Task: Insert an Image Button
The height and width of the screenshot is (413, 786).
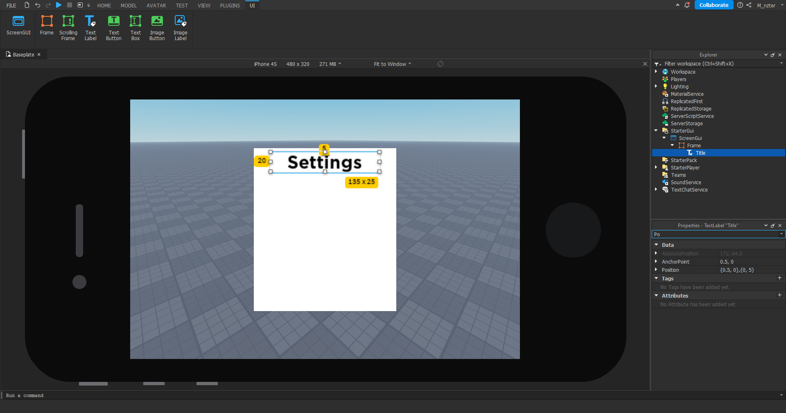Action: tap(157, 25)
